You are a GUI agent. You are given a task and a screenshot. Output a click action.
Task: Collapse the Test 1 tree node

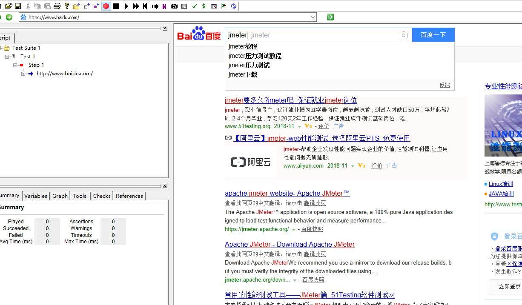7,57
